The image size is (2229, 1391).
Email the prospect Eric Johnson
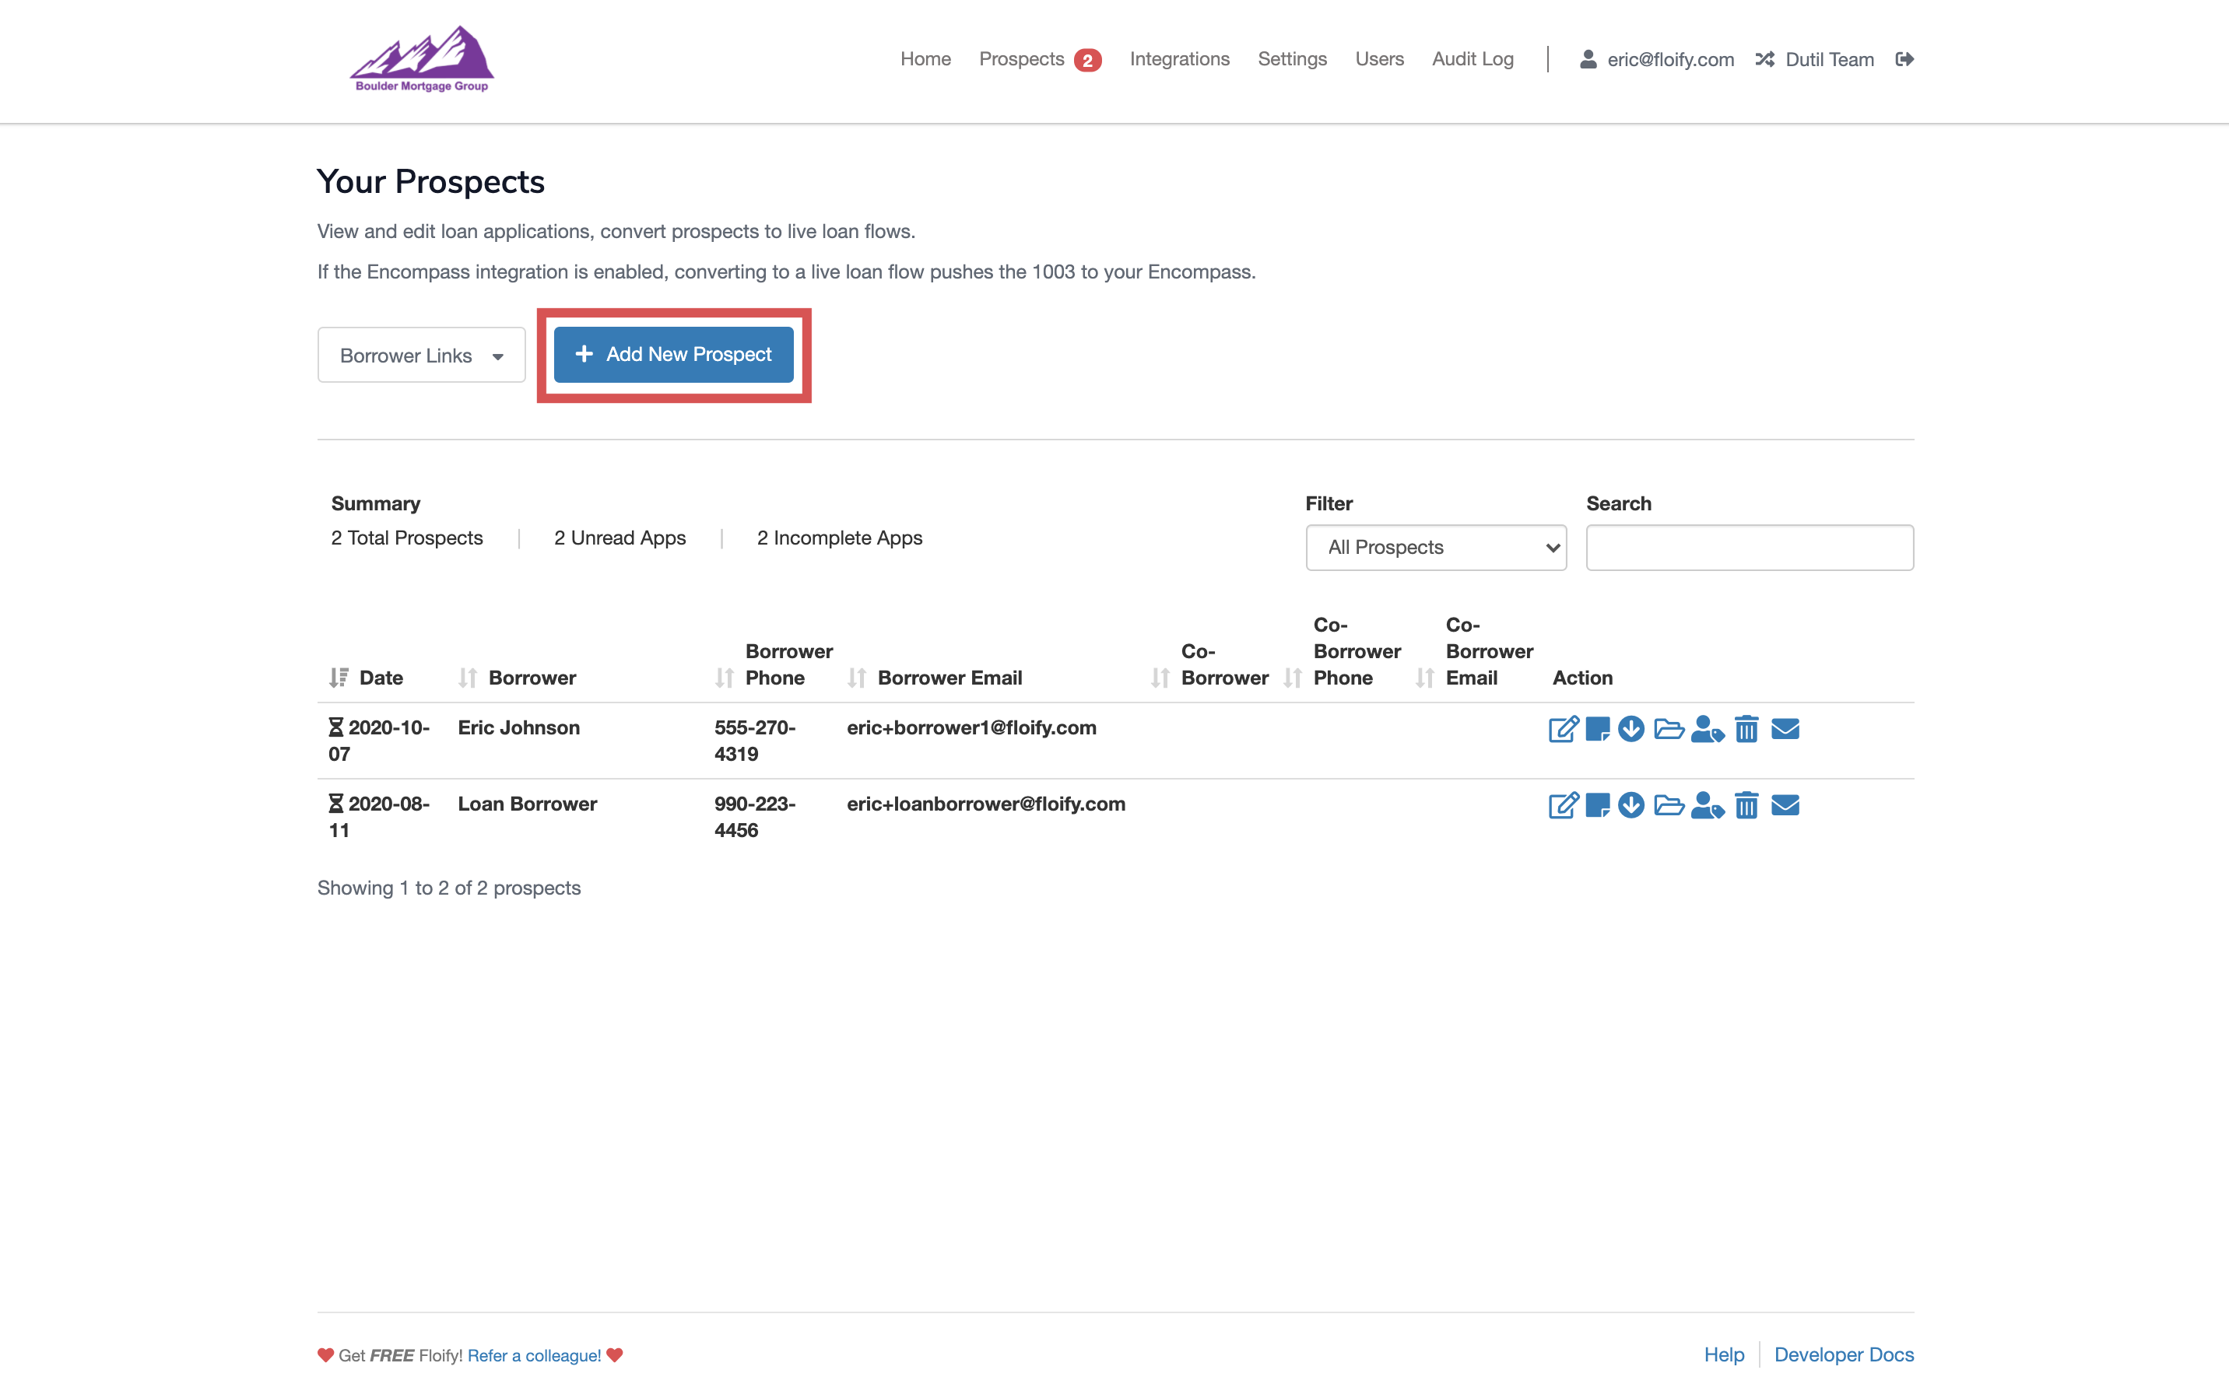[x=1785, y=730]
